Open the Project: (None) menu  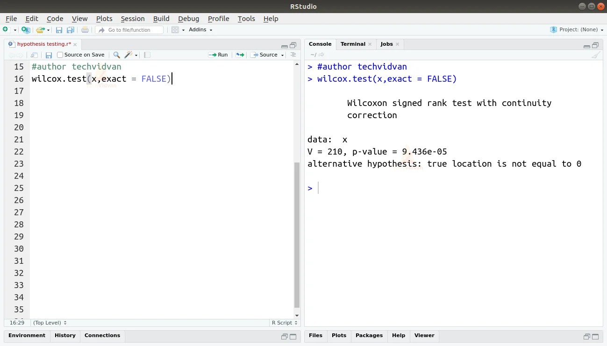(x=577, y=29)
